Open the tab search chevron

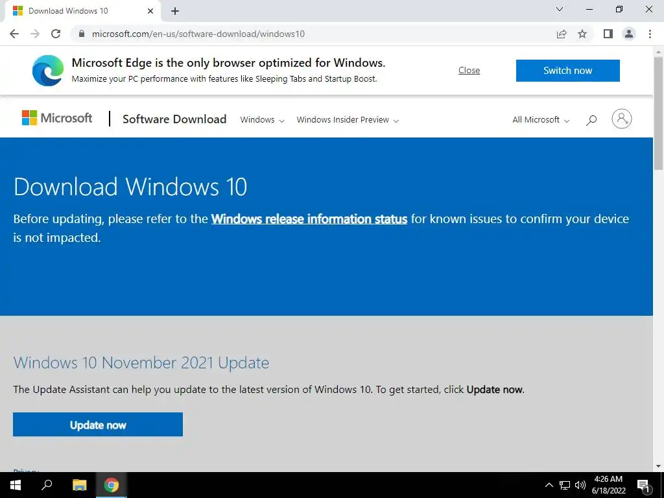click(560, 9)
